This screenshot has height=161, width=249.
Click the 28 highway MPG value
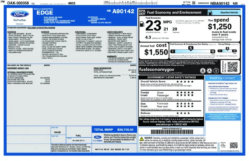click(175, 29)
